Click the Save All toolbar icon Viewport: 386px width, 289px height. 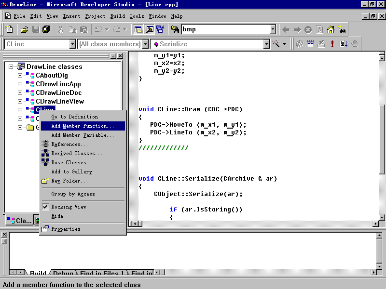pos(46,30)
